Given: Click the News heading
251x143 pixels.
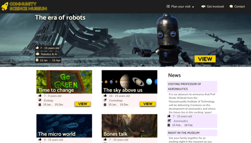Looking at the screenshot, I should [x=174, y=75].
